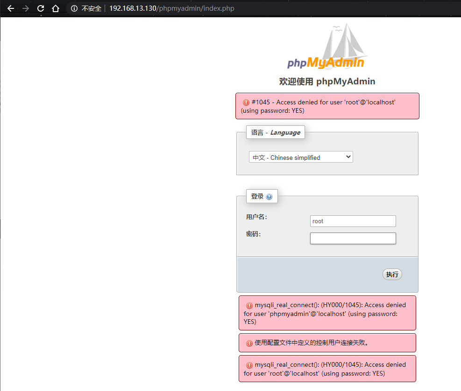Viewport: 461px width, 391px height.
Task: Click the address bar URL
Action: tap(172, 8)
